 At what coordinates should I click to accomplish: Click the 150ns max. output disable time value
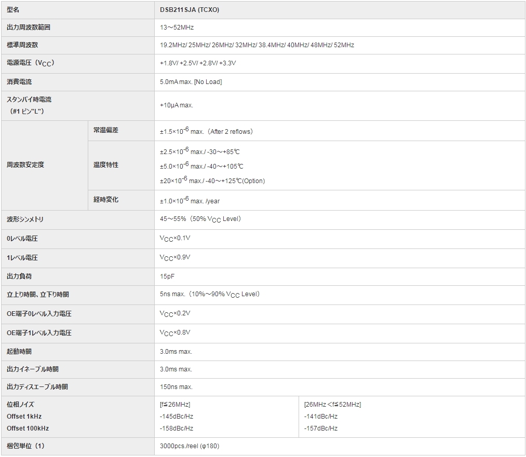(176, 387)
